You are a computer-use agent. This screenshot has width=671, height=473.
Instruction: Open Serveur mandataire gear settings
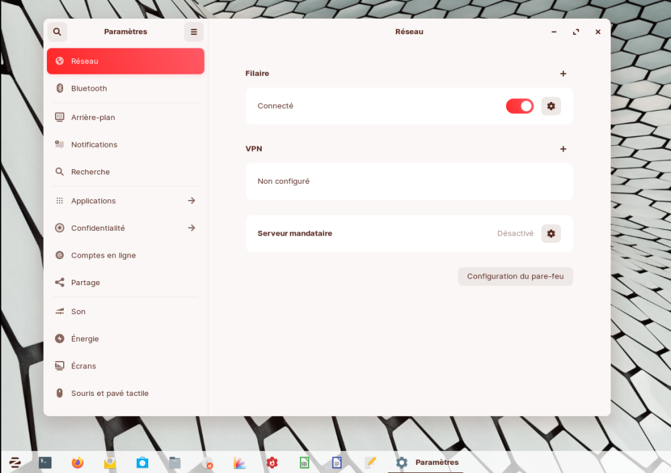551,233
